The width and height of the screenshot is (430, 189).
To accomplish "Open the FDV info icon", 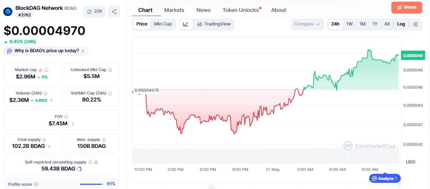I will point(66,116).
